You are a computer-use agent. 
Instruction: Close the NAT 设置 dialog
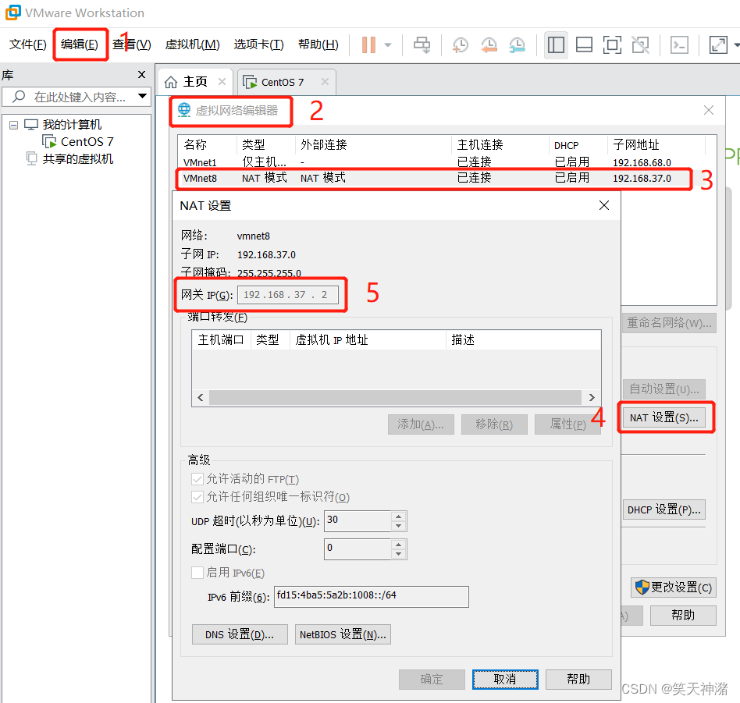pos(604,205)
